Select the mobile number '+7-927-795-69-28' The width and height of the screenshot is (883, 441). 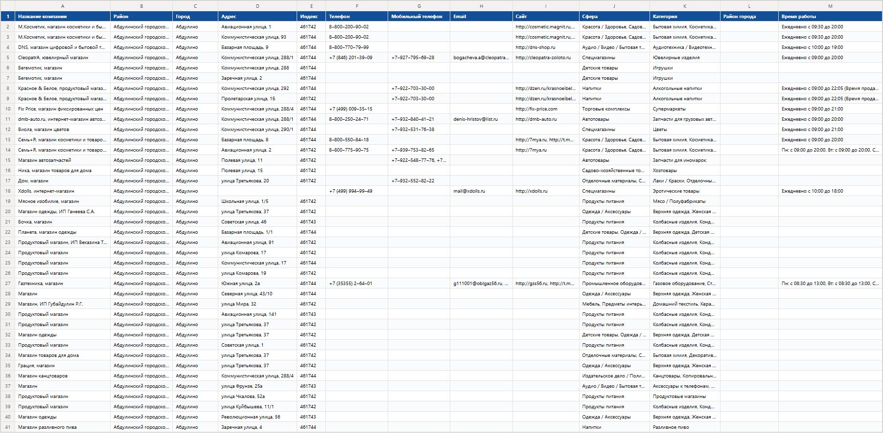coord(419,57)
